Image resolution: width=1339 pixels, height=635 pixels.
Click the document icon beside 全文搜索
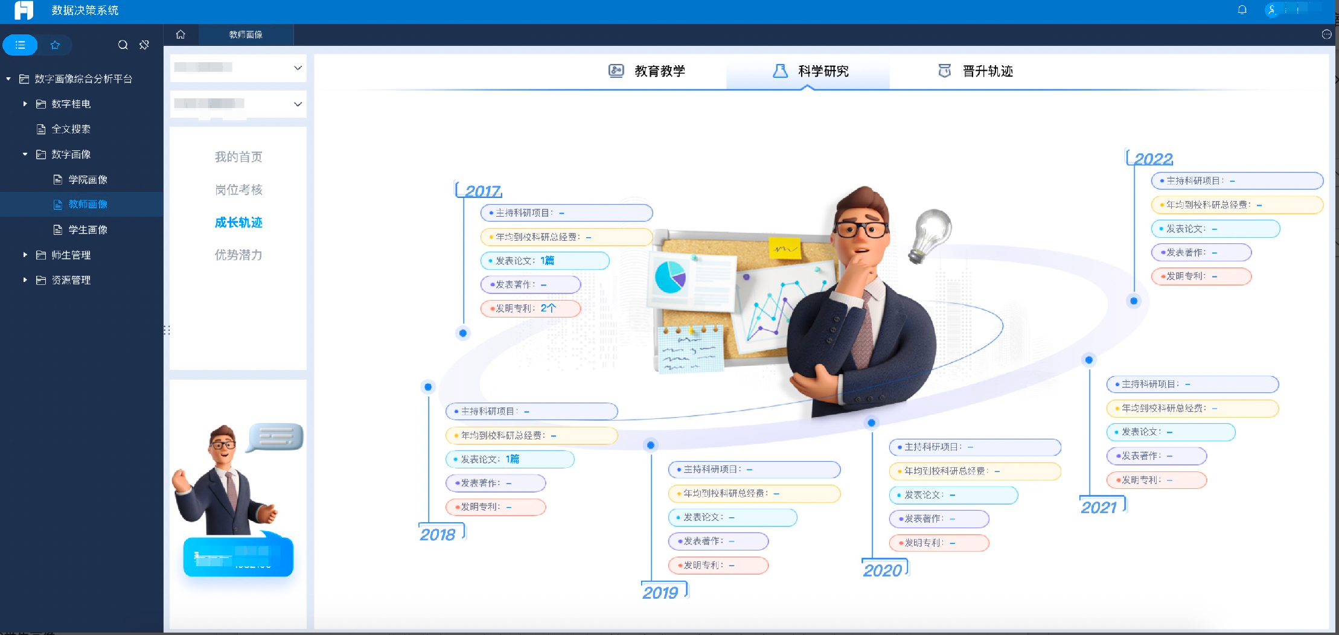click(41, 129)
